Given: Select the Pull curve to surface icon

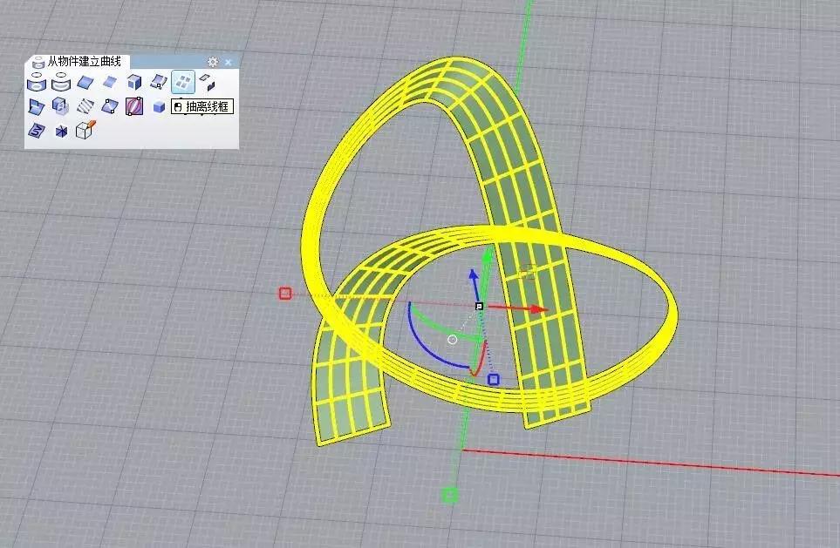Looking at the screenshot, I should point(60,83).
